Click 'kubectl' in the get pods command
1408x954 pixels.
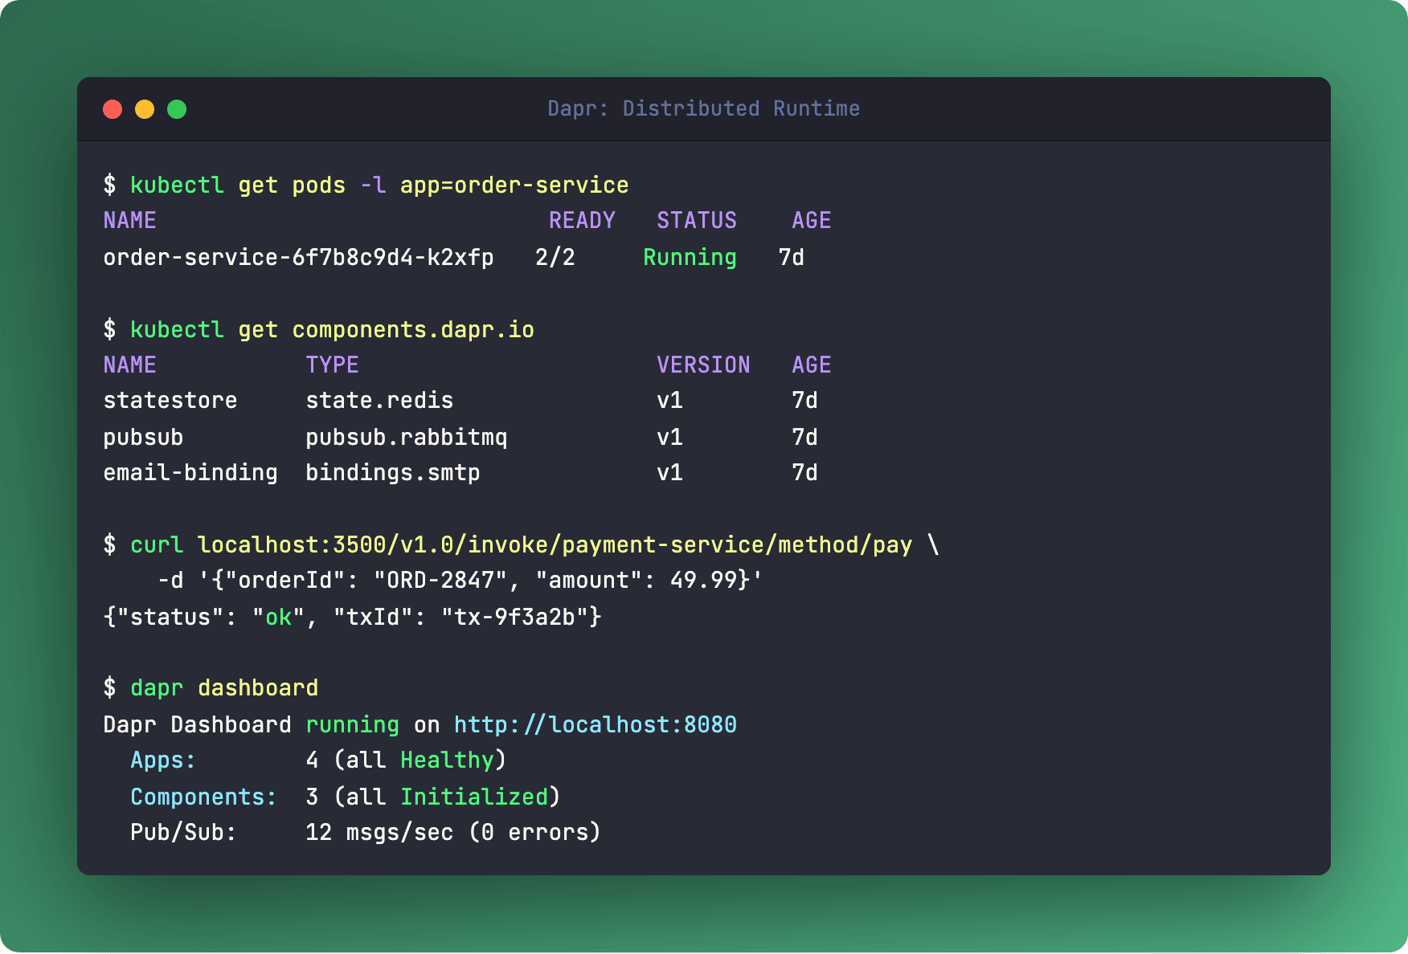pos(177,185)
